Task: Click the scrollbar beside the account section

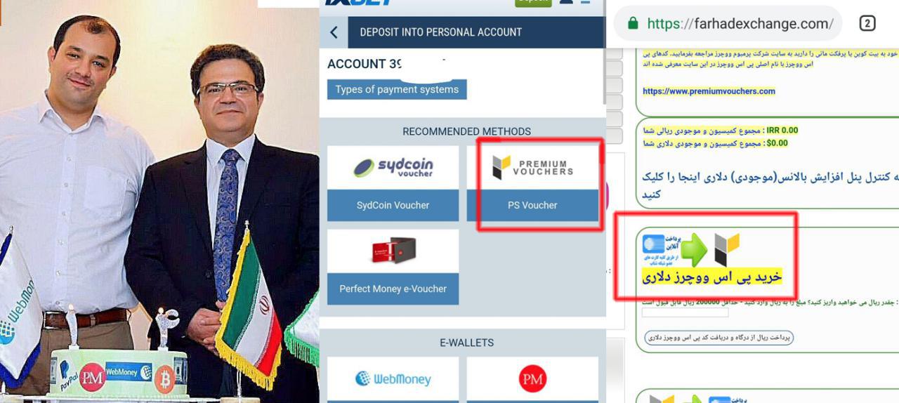Action: (604, 77)
